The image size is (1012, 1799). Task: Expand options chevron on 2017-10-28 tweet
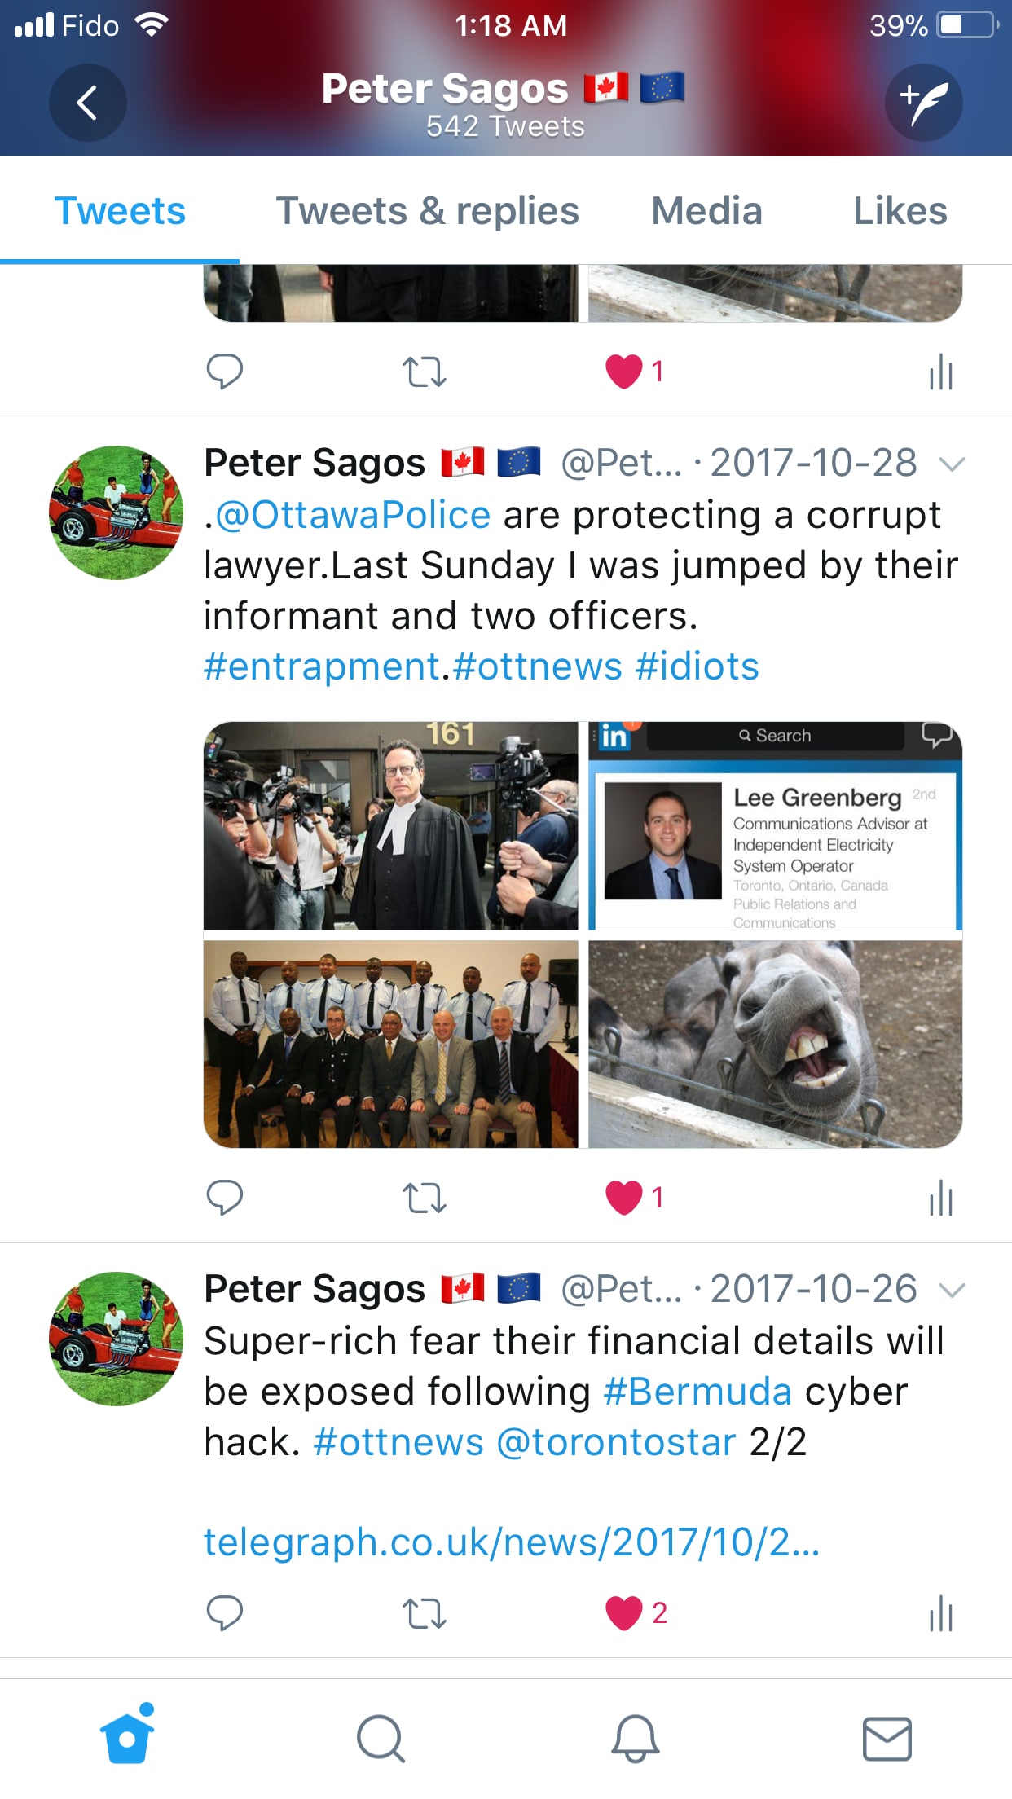(x=952, y=464)
